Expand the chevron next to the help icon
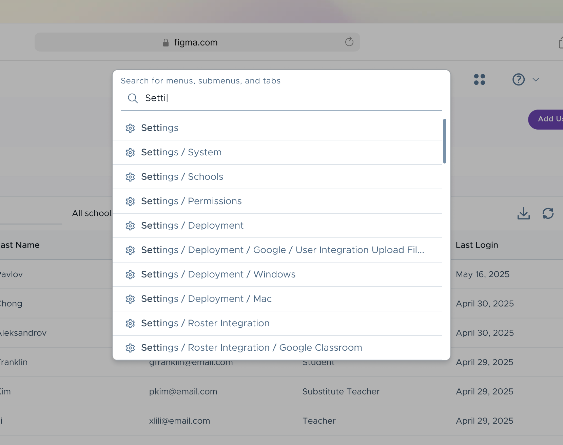The height and width of the screenshot is (445, 563). click(x=536, y=79)
